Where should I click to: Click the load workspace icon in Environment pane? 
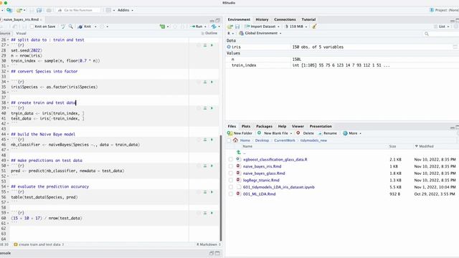click(x=230, y=27)
